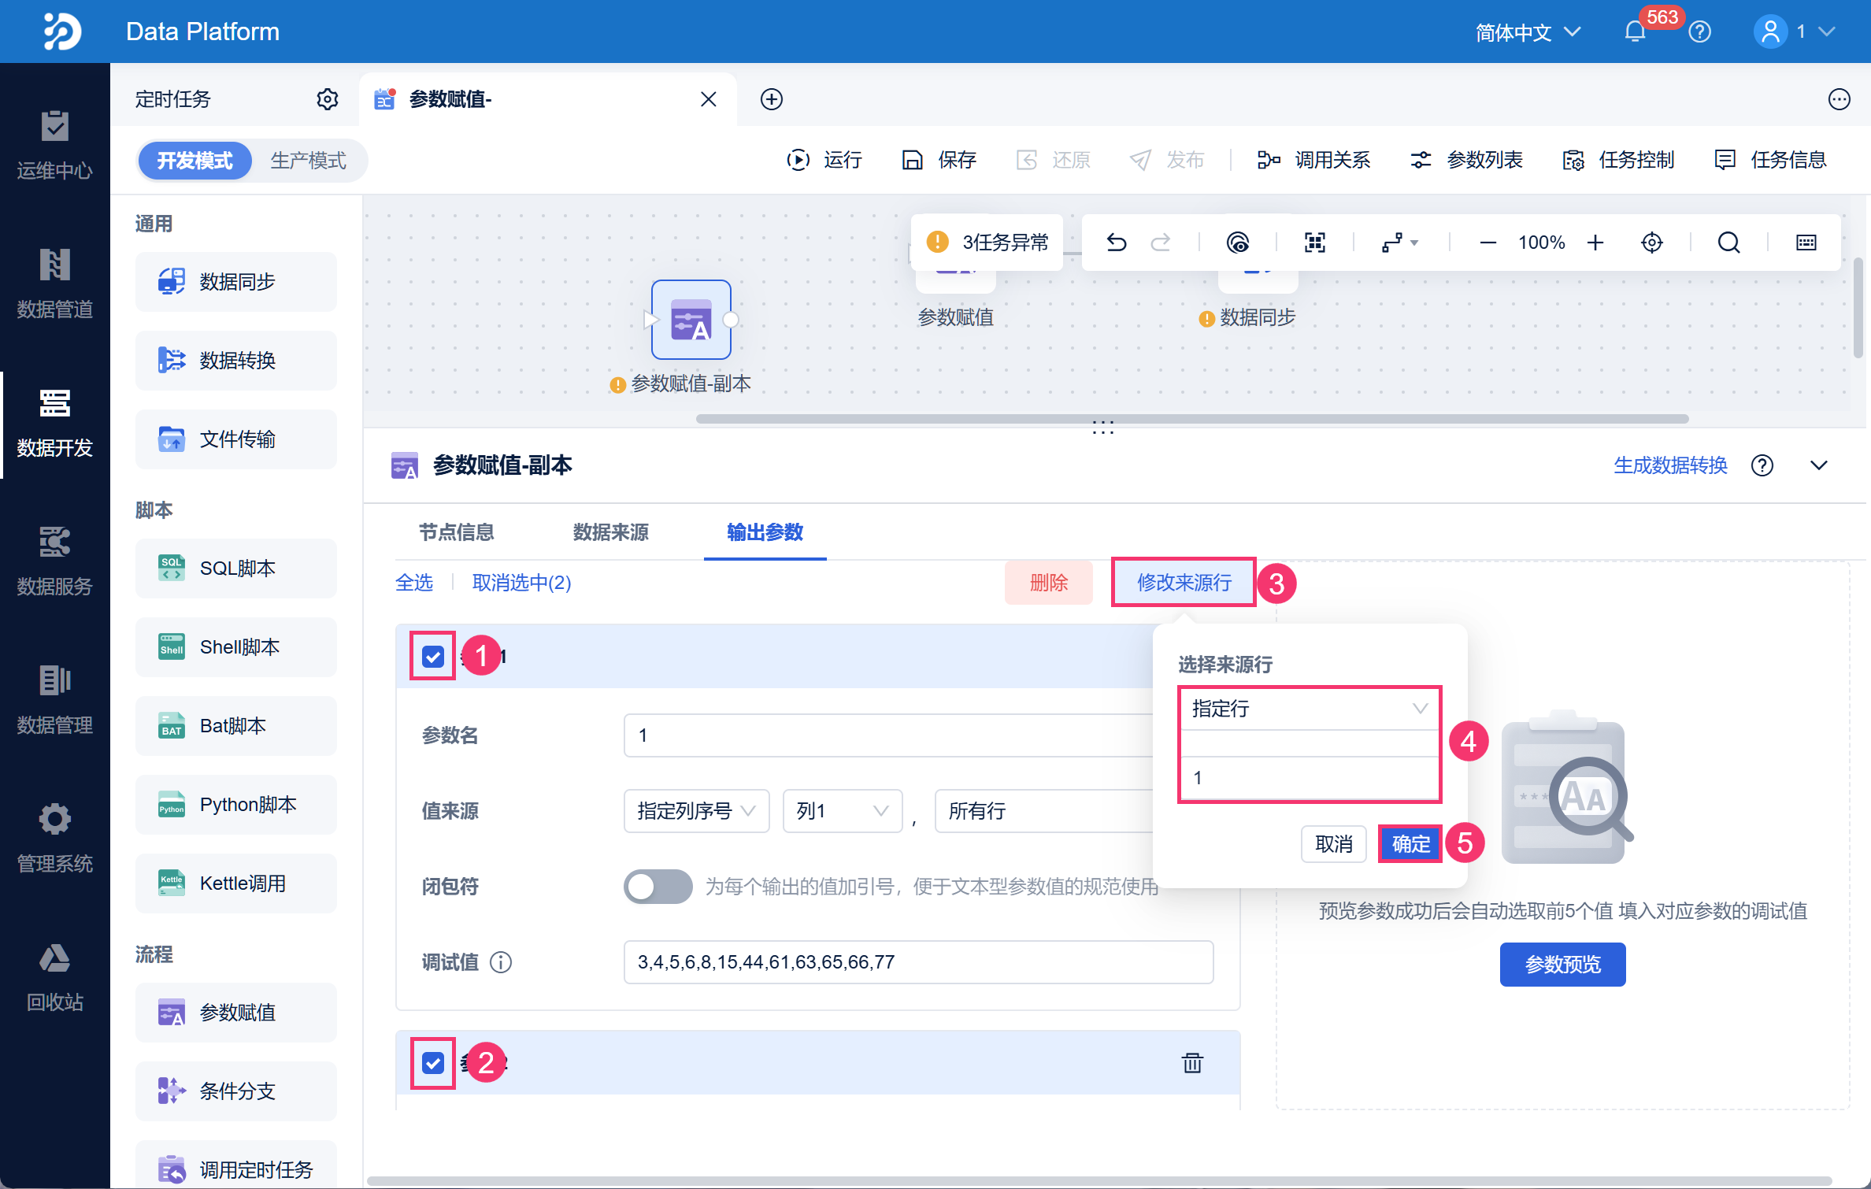Open the connector line style dropdown
The width and height of the screenshot is (1871, 1189).
pyautogui.click(x=1400, y=243)
